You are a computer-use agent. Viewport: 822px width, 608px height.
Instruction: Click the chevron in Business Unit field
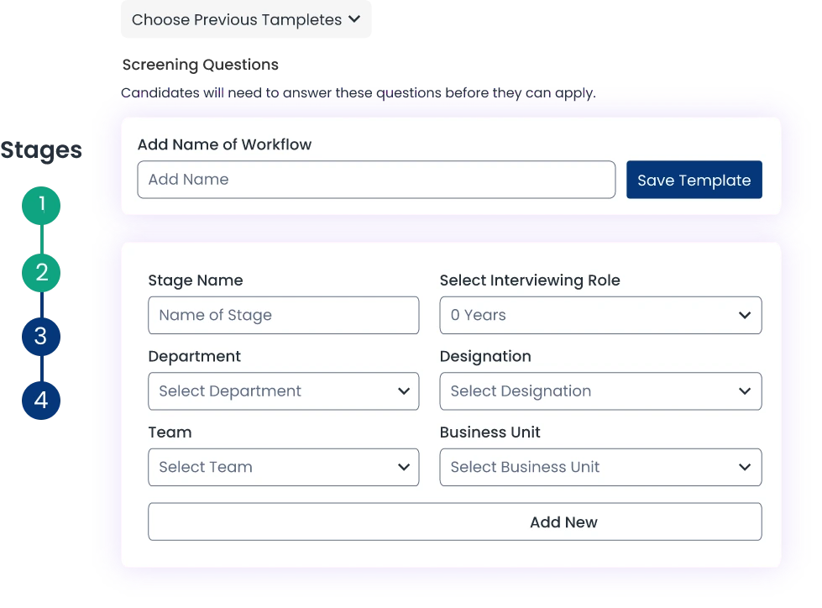(x=744, y=467)
